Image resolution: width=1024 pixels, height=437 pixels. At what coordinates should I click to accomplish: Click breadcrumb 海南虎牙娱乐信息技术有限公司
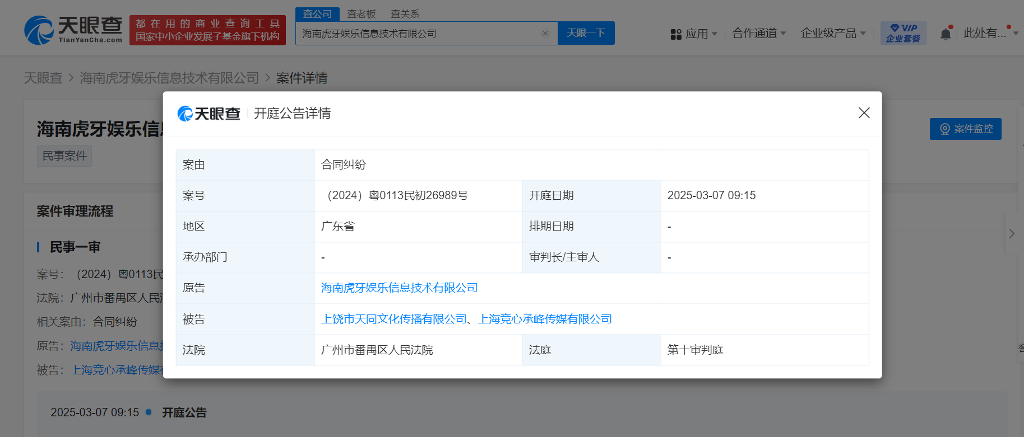[x=169, y=78]
